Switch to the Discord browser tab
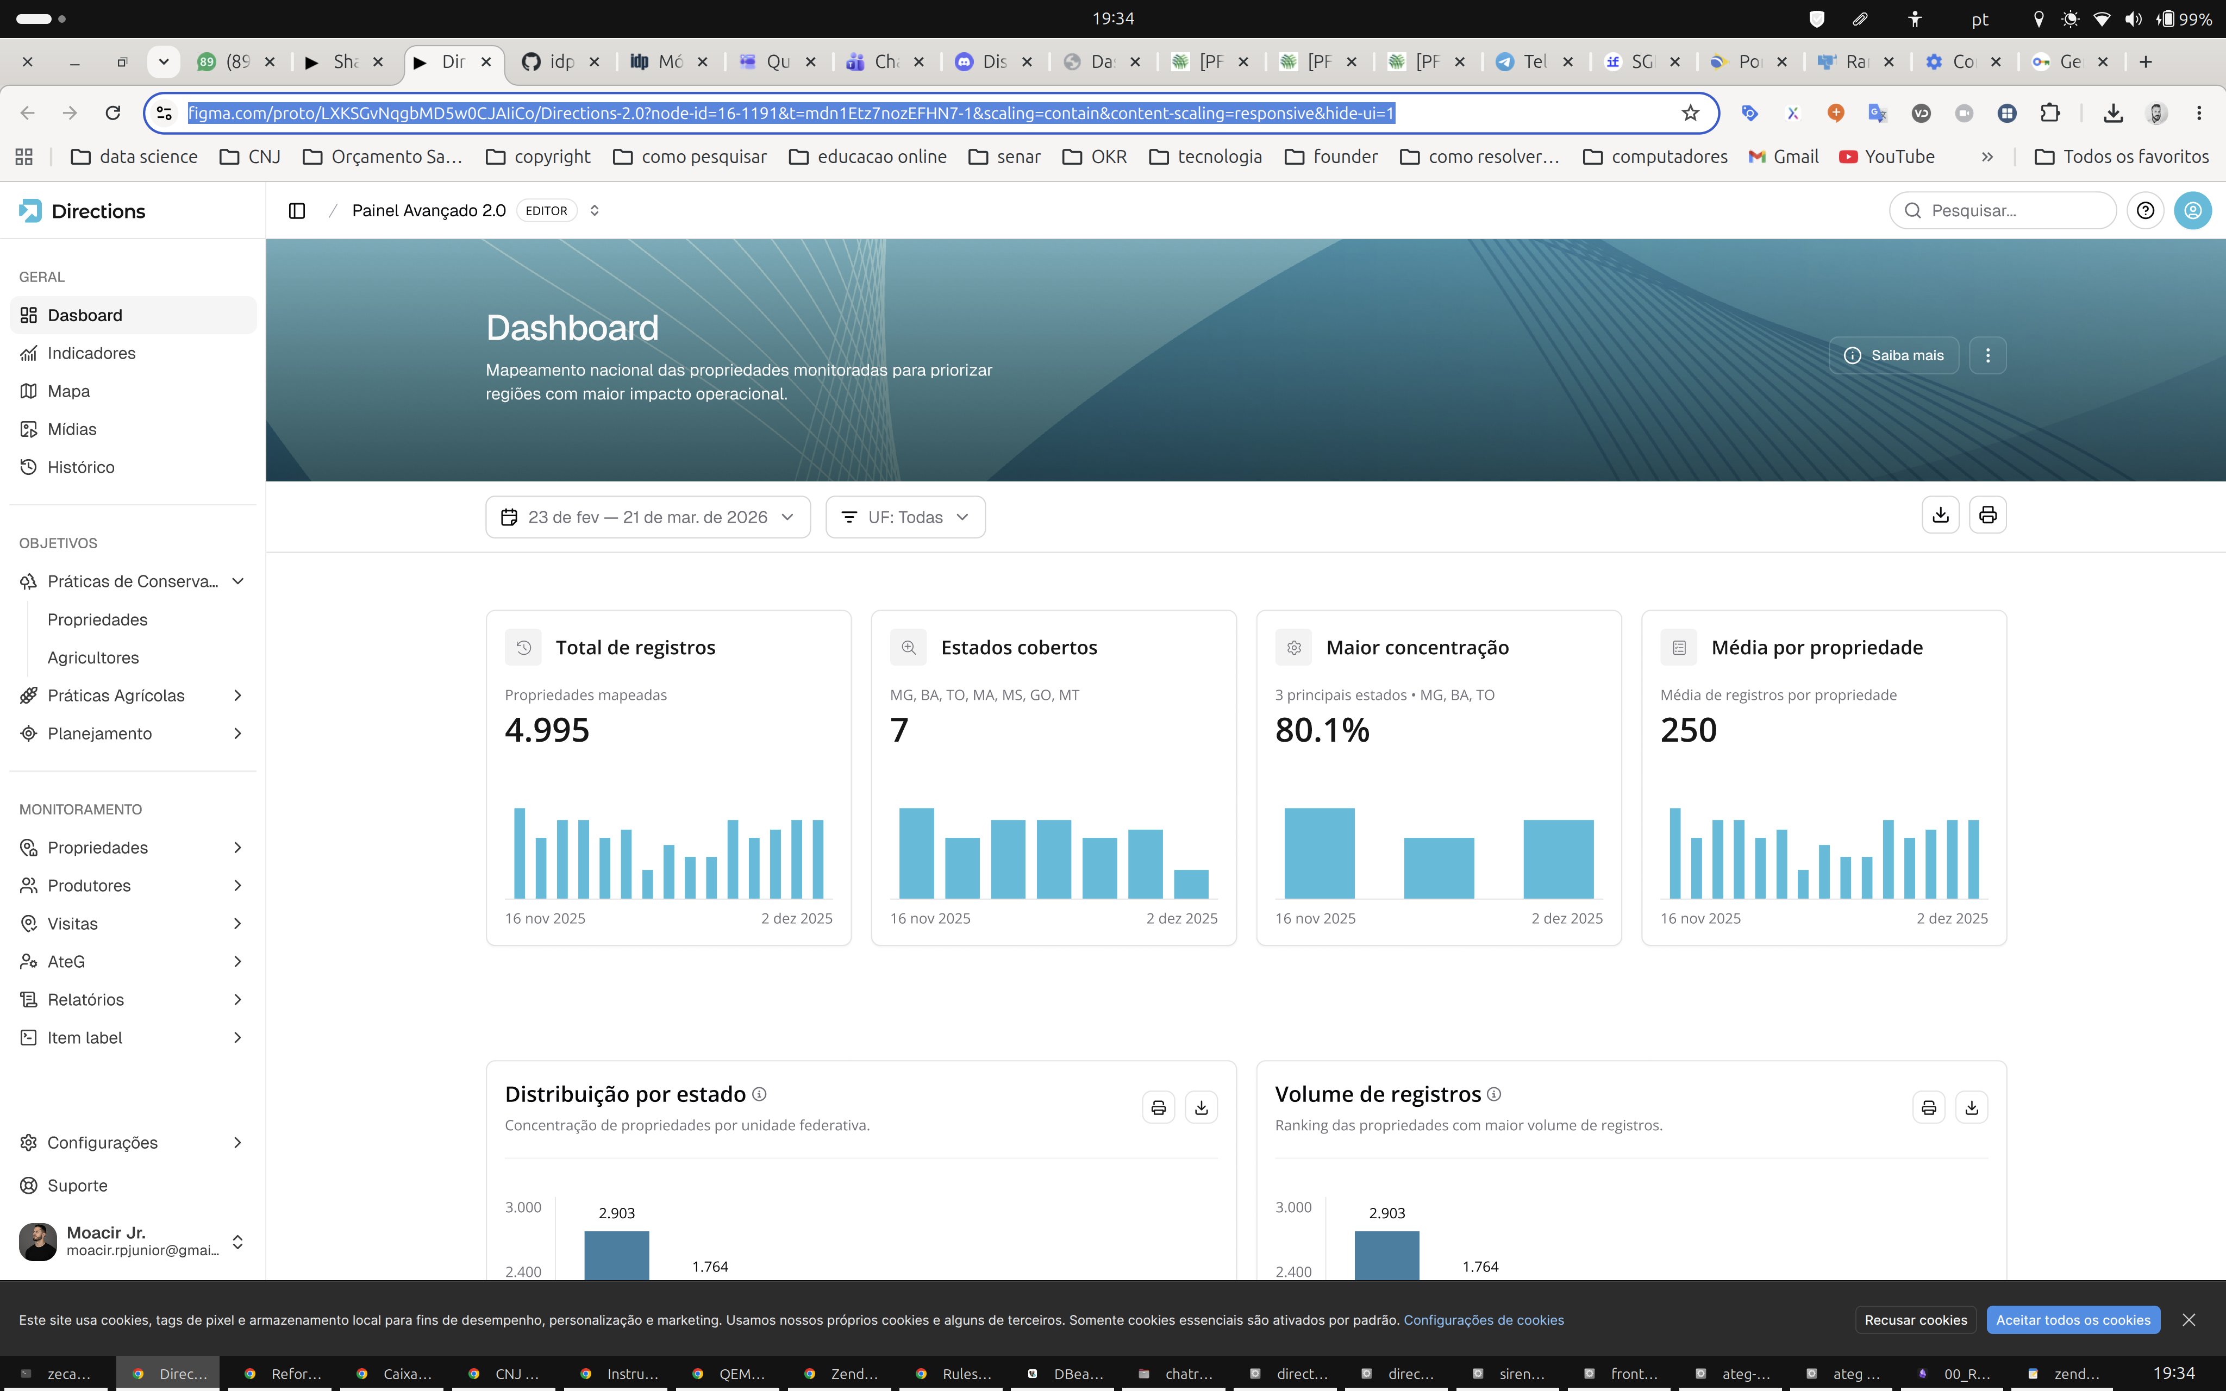 (993, 61)
